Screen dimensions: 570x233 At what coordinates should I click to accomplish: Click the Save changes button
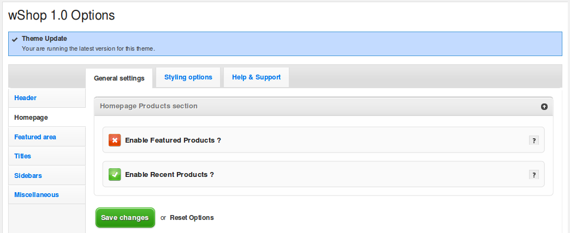[125, 217]
